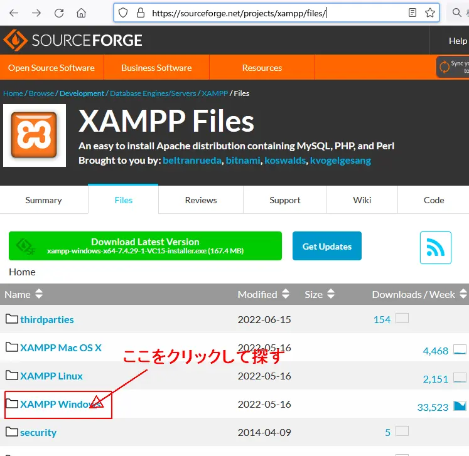The width and height of the screenshot is (469, 456).
Task: Sort by Downloads / Week column arrows
Action: (x=463, y=294)
